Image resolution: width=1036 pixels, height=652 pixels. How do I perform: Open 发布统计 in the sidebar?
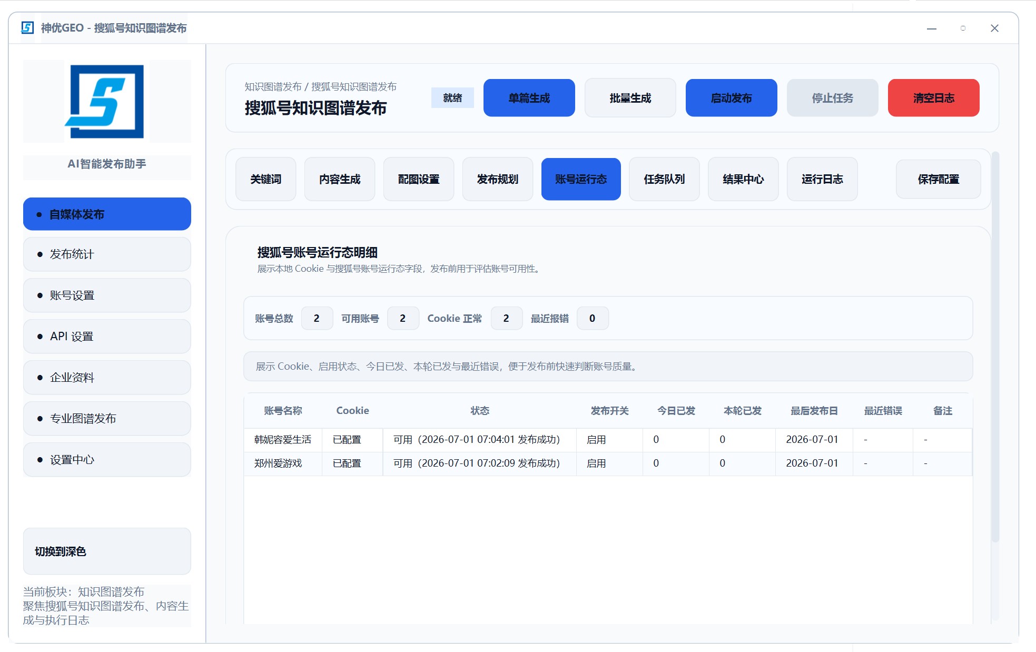pyautogui.click(x=107, y=254)
